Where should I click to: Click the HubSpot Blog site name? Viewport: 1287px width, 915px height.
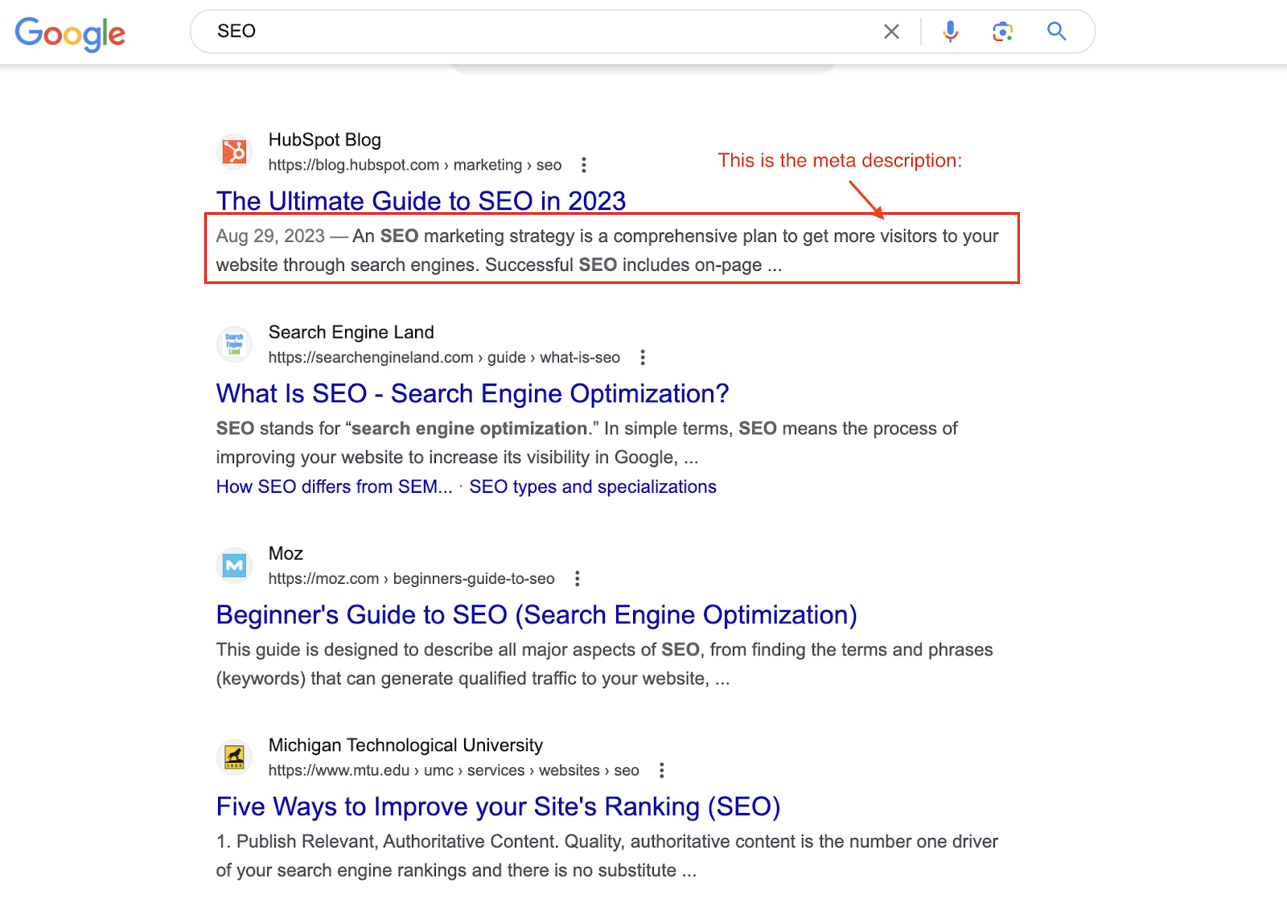(x=325, y=140)
